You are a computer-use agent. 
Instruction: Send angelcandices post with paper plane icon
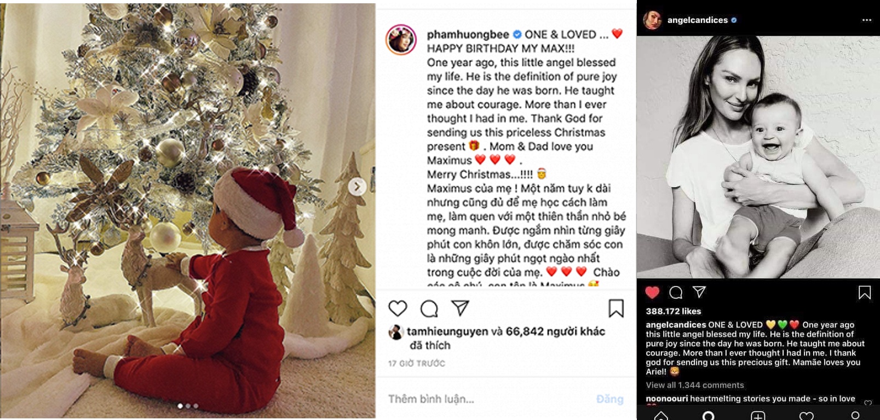pos(699,292)
